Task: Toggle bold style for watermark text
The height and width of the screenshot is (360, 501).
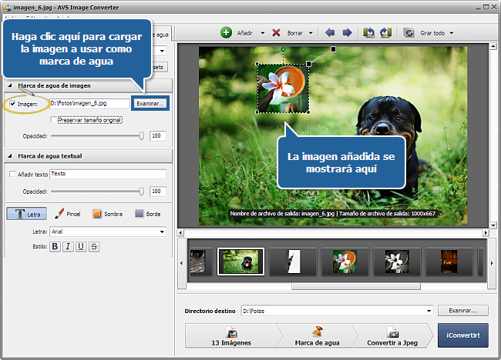Action: pyautogui.click(x=55, y=246)
